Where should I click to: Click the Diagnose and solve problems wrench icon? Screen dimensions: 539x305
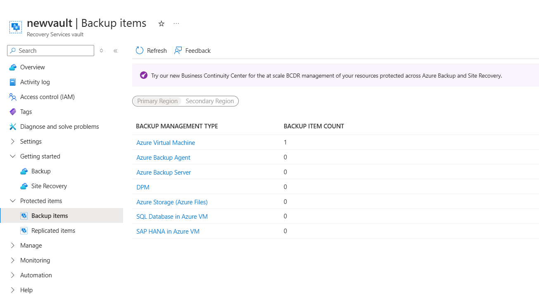click(x=13, y=127)
